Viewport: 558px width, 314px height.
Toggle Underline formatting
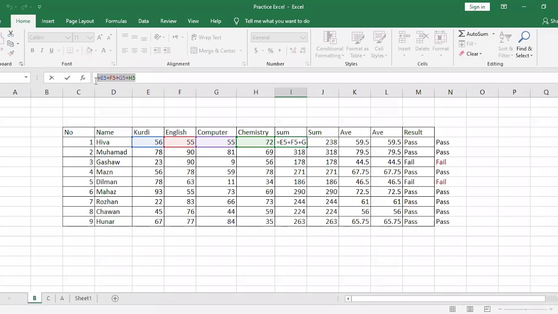pos(51,51)
